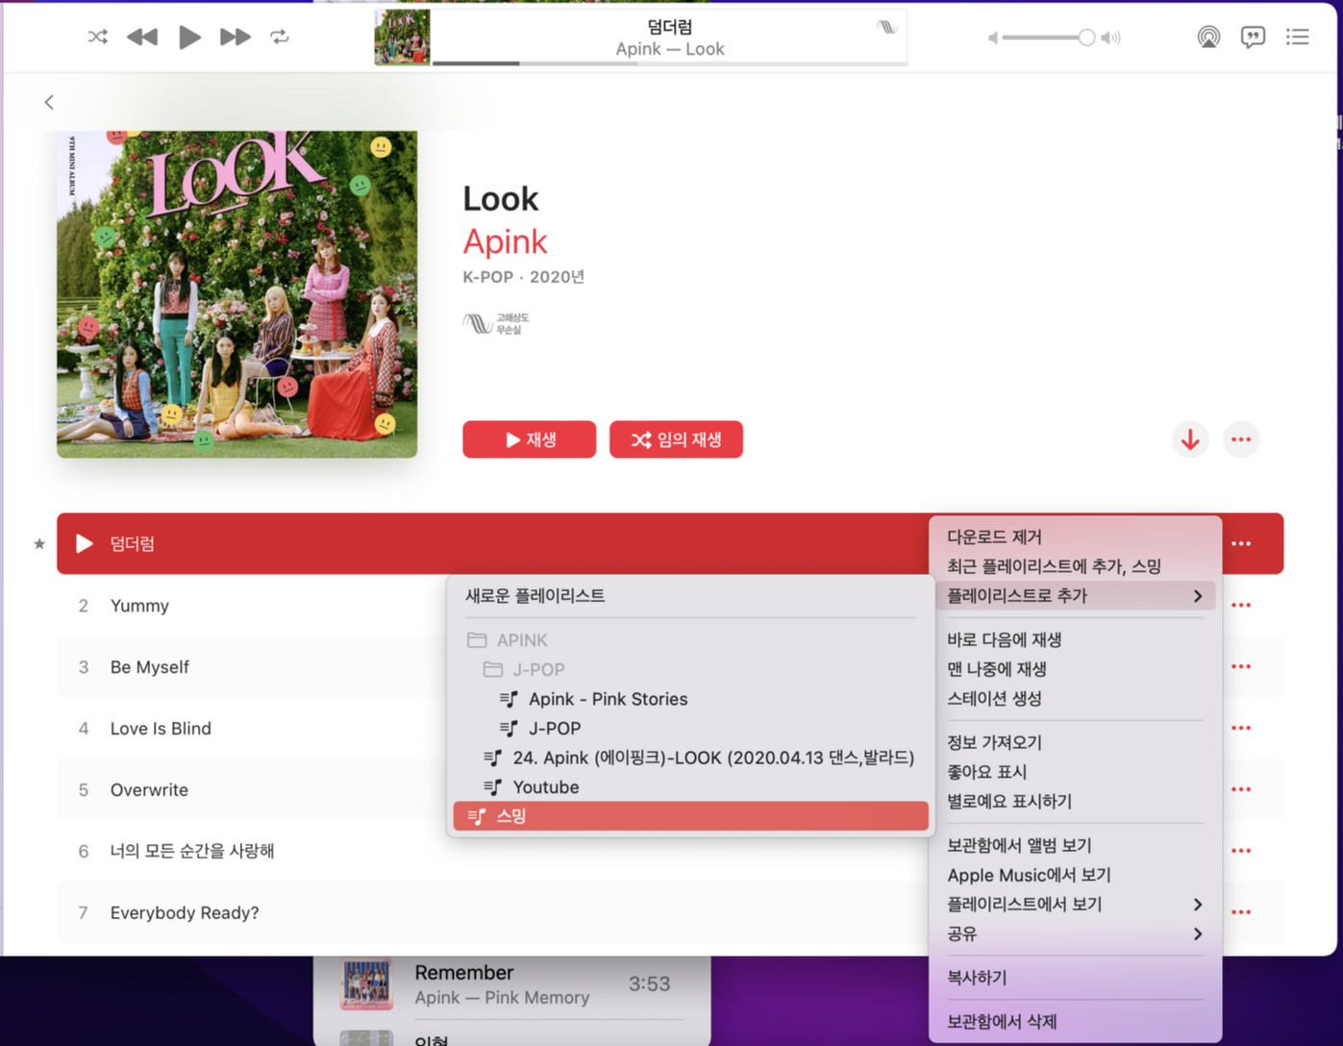
Task: Adjust the volume slider knob
Action: click(x=1086, y=37)
